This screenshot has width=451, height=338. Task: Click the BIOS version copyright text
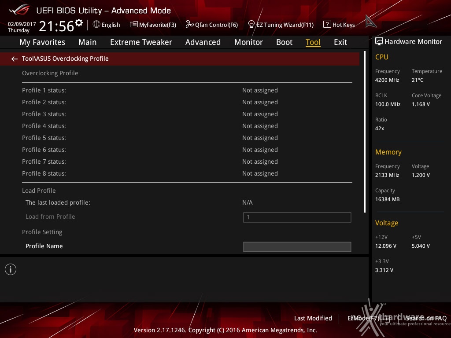pos(225,330)
